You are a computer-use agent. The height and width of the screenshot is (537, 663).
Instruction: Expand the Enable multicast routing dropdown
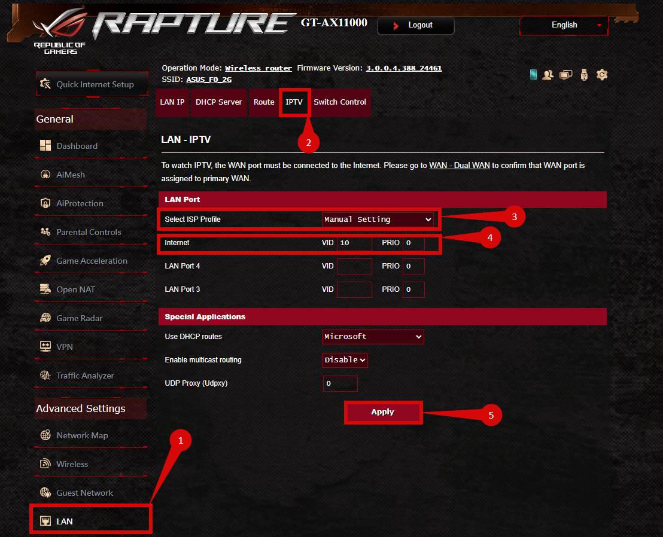tap(345, 360)
